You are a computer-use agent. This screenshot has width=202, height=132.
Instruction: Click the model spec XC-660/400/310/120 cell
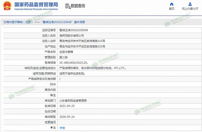[x=73, y=62]
